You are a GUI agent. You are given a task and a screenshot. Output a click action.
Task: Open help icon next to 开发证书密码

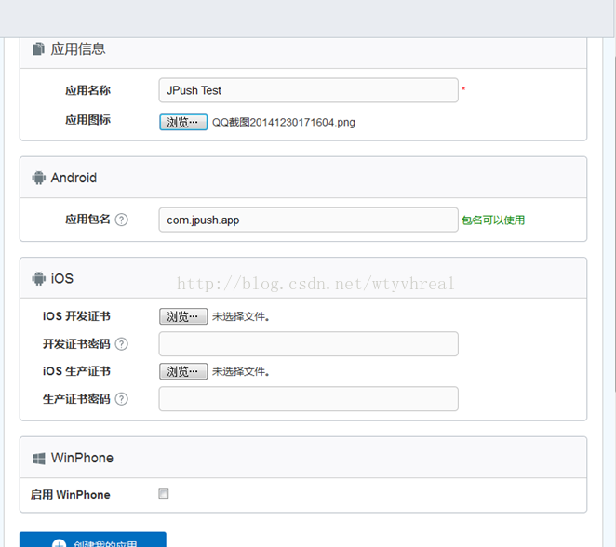[x=121, y=344]
